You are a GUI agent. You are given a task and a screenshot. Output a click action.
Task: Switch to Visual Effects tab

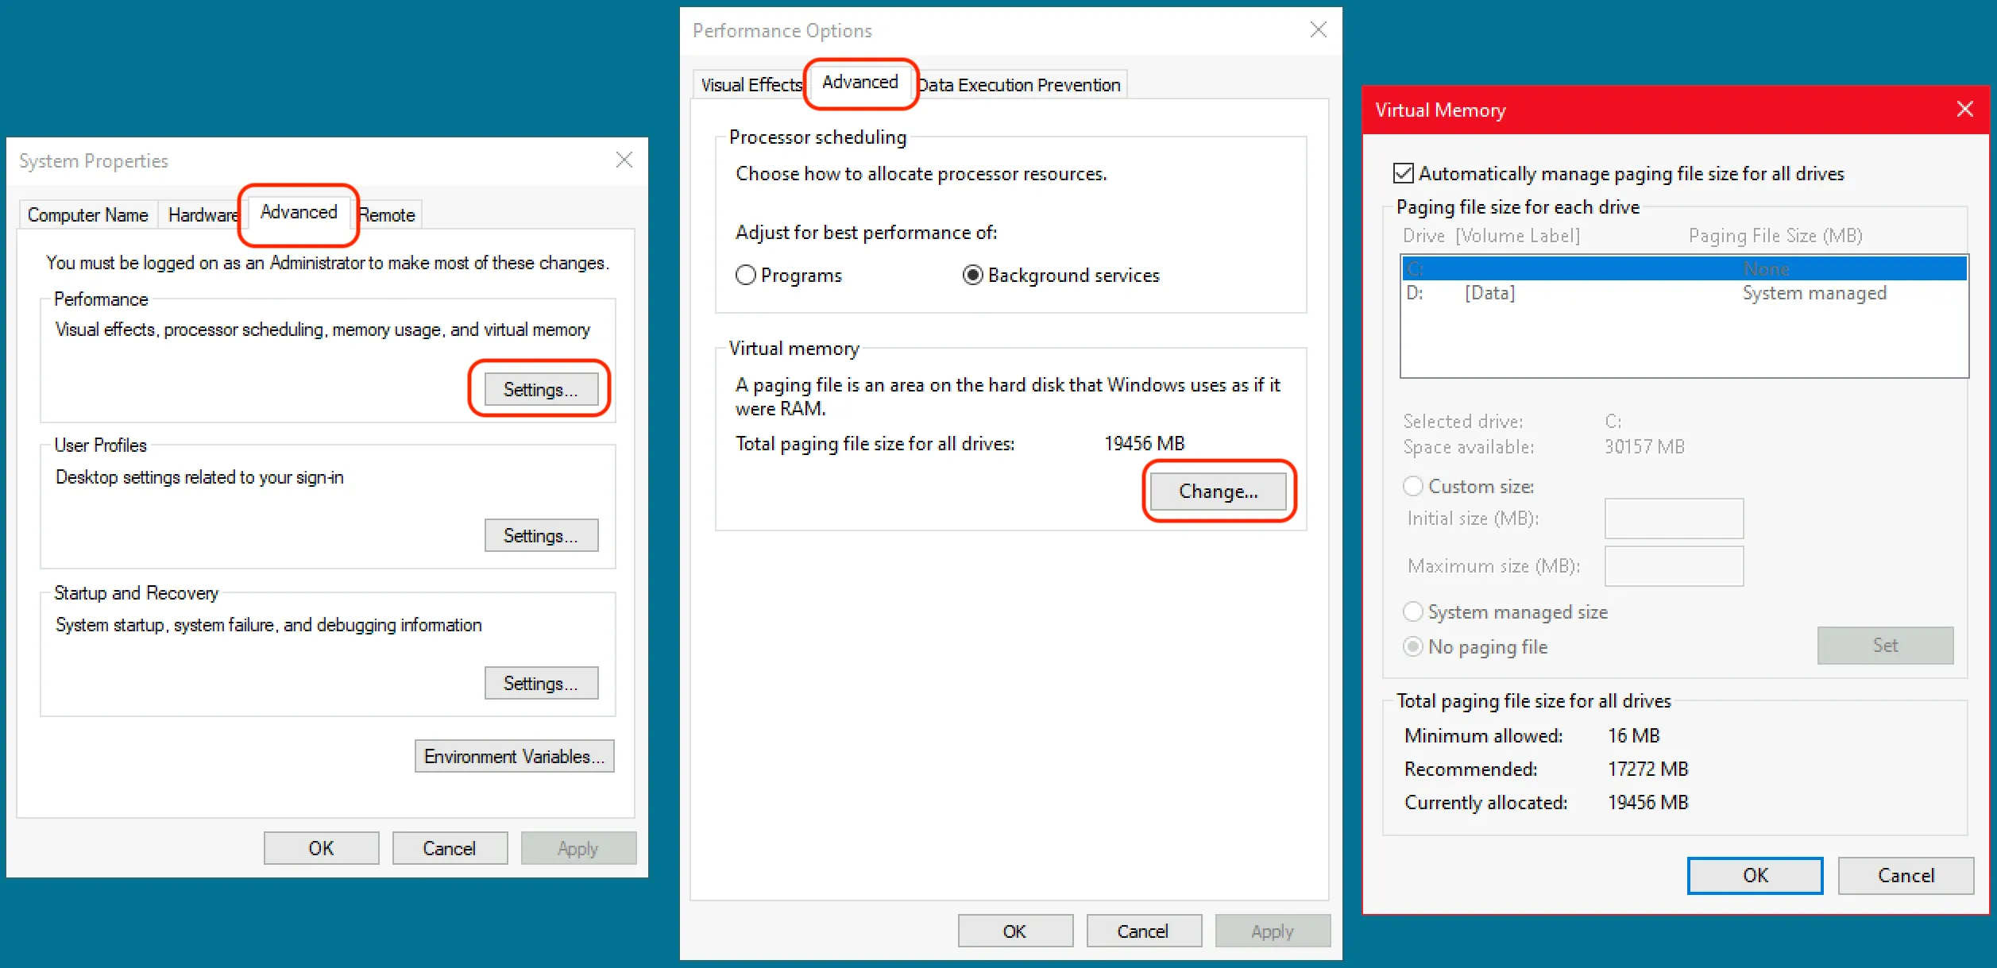pyautogui.click(x=751, y=85)
